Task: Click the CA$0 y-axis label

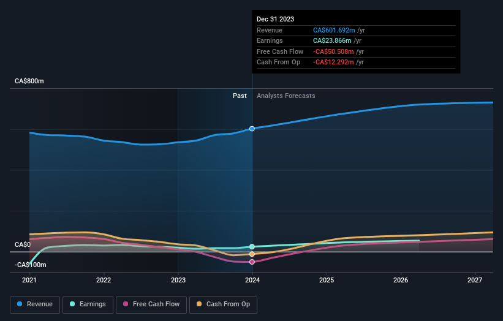Action: coord(23,244)
